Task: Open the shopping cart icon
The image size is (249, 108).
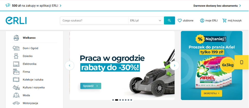Action: [225, 21]
